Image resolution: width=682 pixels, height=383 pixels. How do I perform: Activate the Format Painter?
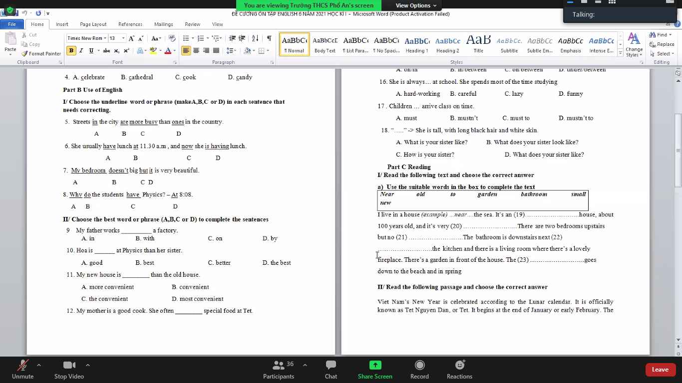[41, 54]
